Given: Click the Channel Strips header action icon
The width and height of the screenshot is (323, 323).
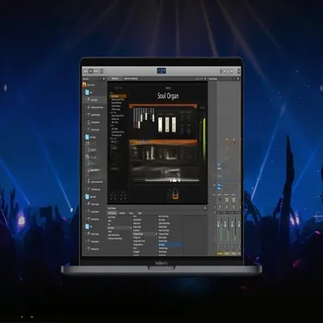Looking at the screenshot, I should tap(234, 78).
